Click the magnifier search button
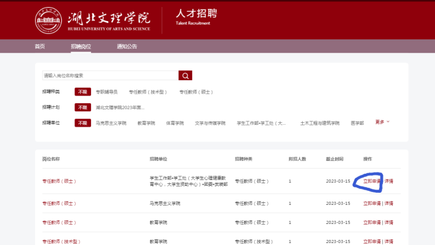435x245 pixels. 185,76
